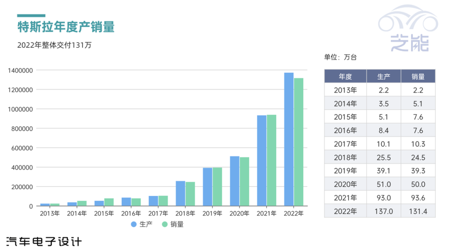The width and height of the screenshot is (449, 250).
Task: Click the chart title 特斯拉年度产销量
Action: pos(66,27)
